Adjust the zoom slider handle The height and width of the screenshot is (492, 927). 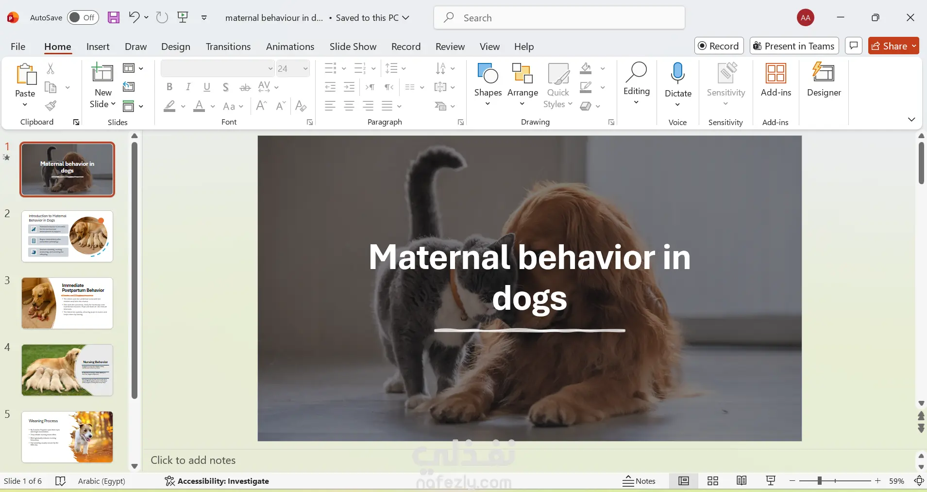pos(819,481)
